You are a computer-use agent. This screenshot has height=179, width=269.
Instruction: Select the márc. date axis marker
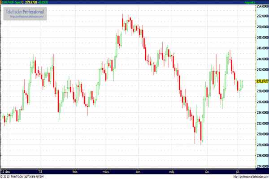click(x=106, y=171)
